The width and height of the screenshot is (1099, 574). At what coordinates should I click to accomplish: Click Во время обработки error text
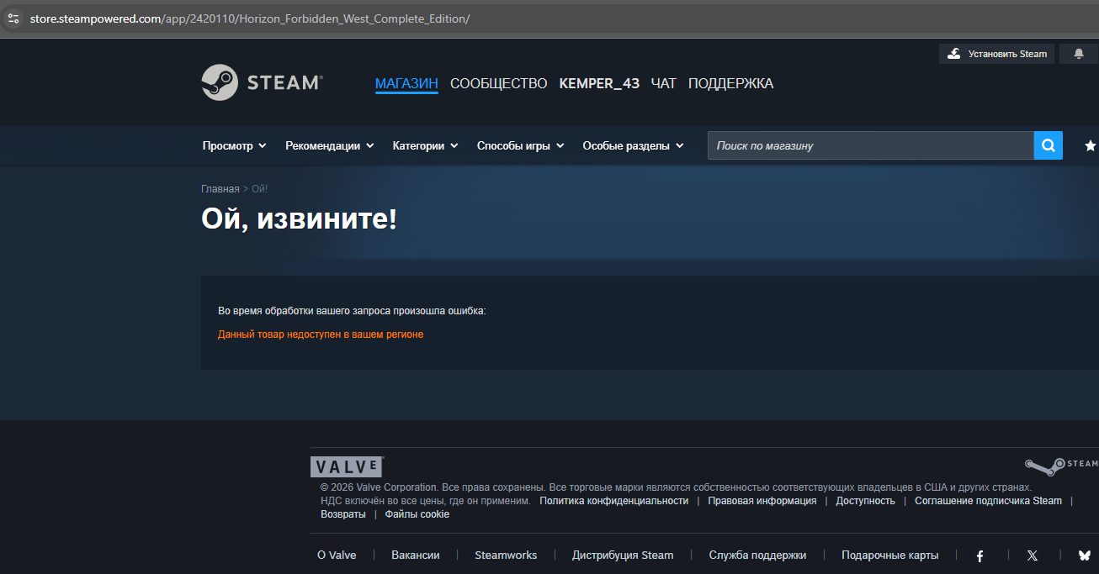(x=352, y=311)
